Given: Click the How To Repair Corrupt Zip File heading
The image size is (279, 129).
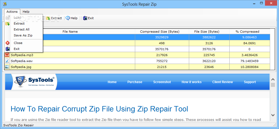Looking at the screenshot, I should click(99, 109).
